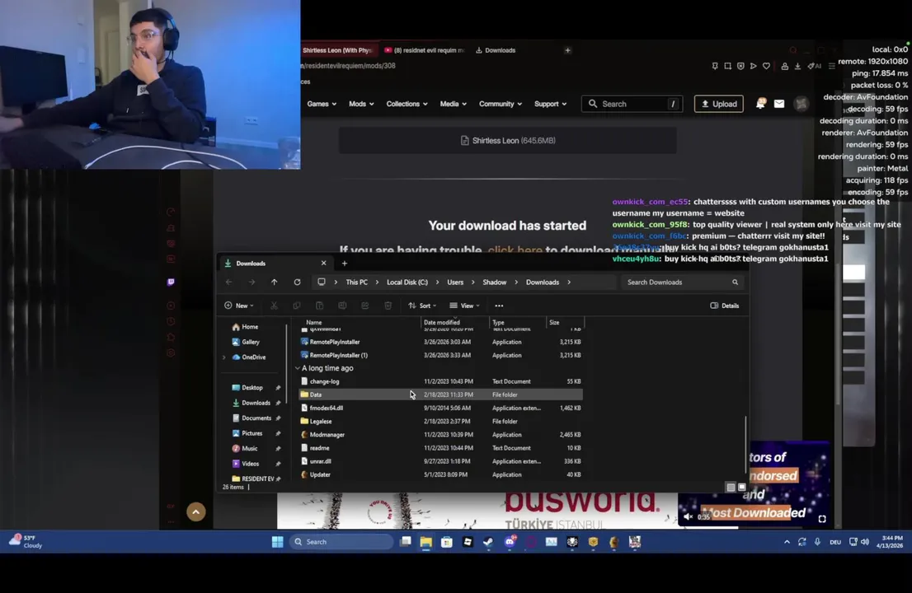The height and width of the screenshot is (593, 912).
Task: Click 'This PC' in the address breadcrumb
Action: point(356,282)
